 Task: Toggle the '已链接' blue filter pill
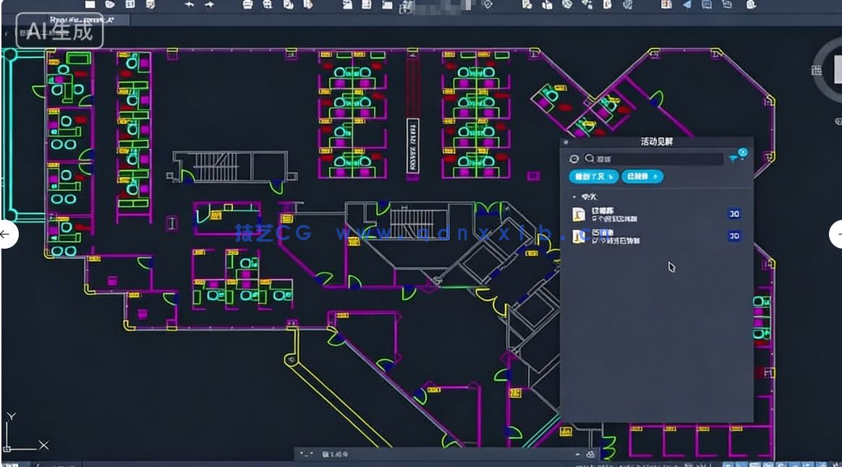click(642, 176)
